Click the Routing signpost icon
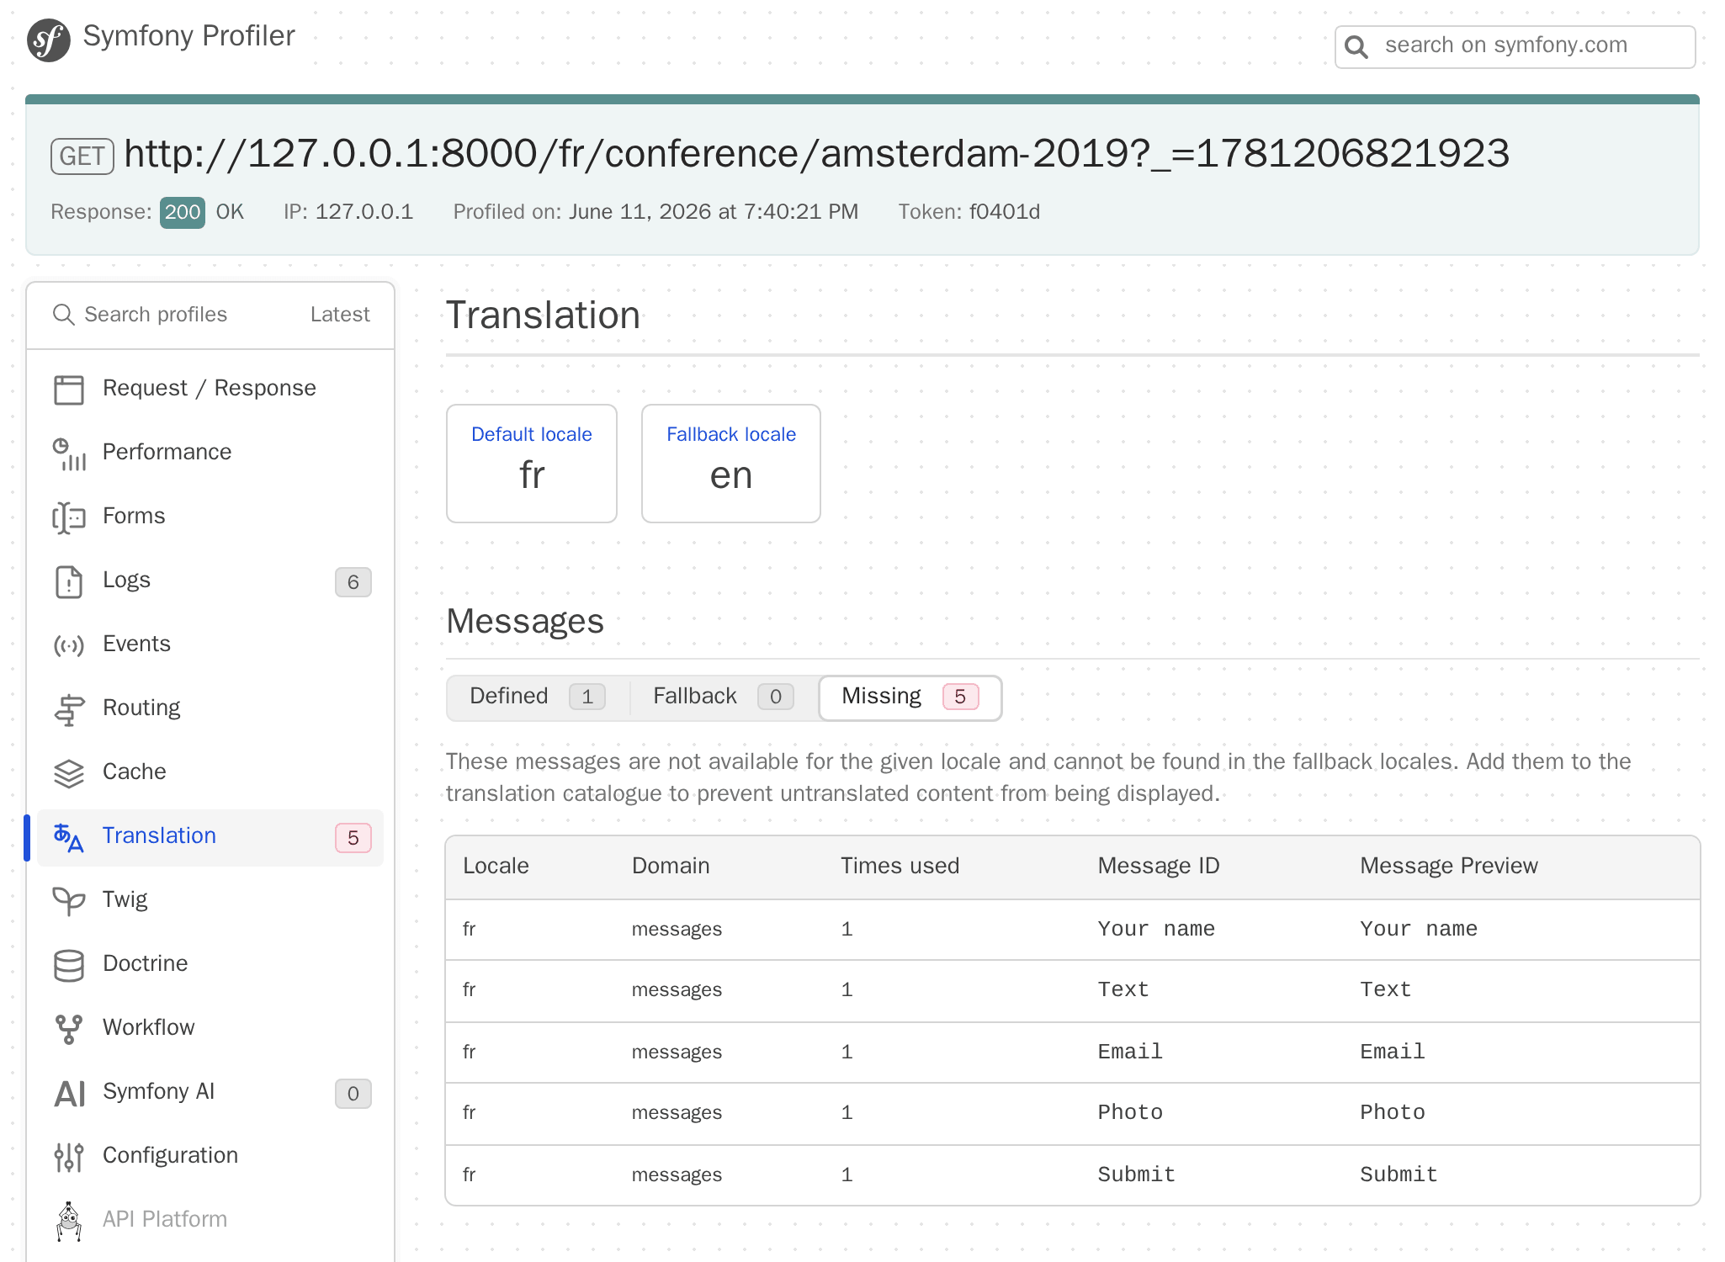Screen dimensions: 1725x1262 point(69,709)
